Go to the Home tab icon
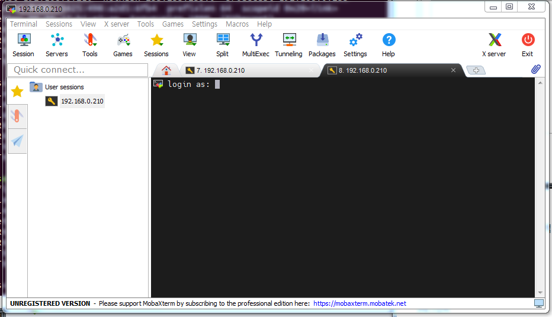Image resolution: width=552 pixels, height=317 pixels. coord(166,70)
